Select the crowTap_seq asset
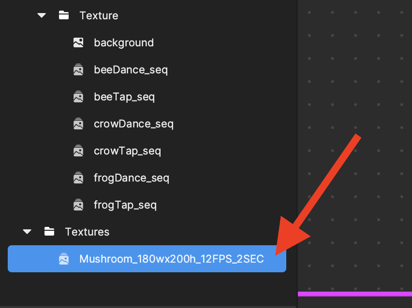The height and width of the screenshot is (308, 412). pyautogui.click(x=127, y=151)
